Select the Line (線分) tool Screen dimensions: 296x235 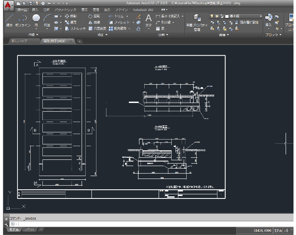9,20
